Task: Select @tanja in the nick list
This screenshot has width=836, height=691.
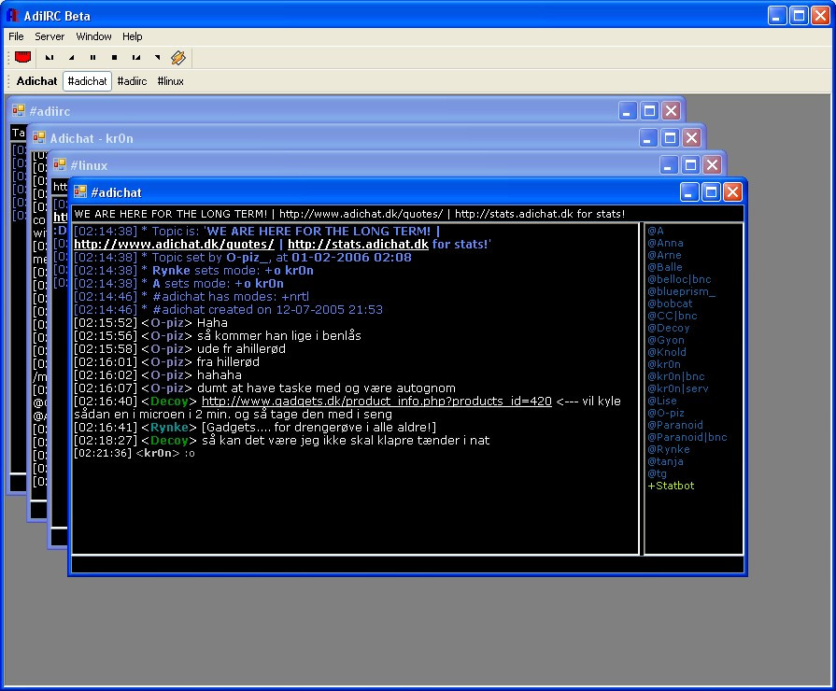Action: click(665, 461)
